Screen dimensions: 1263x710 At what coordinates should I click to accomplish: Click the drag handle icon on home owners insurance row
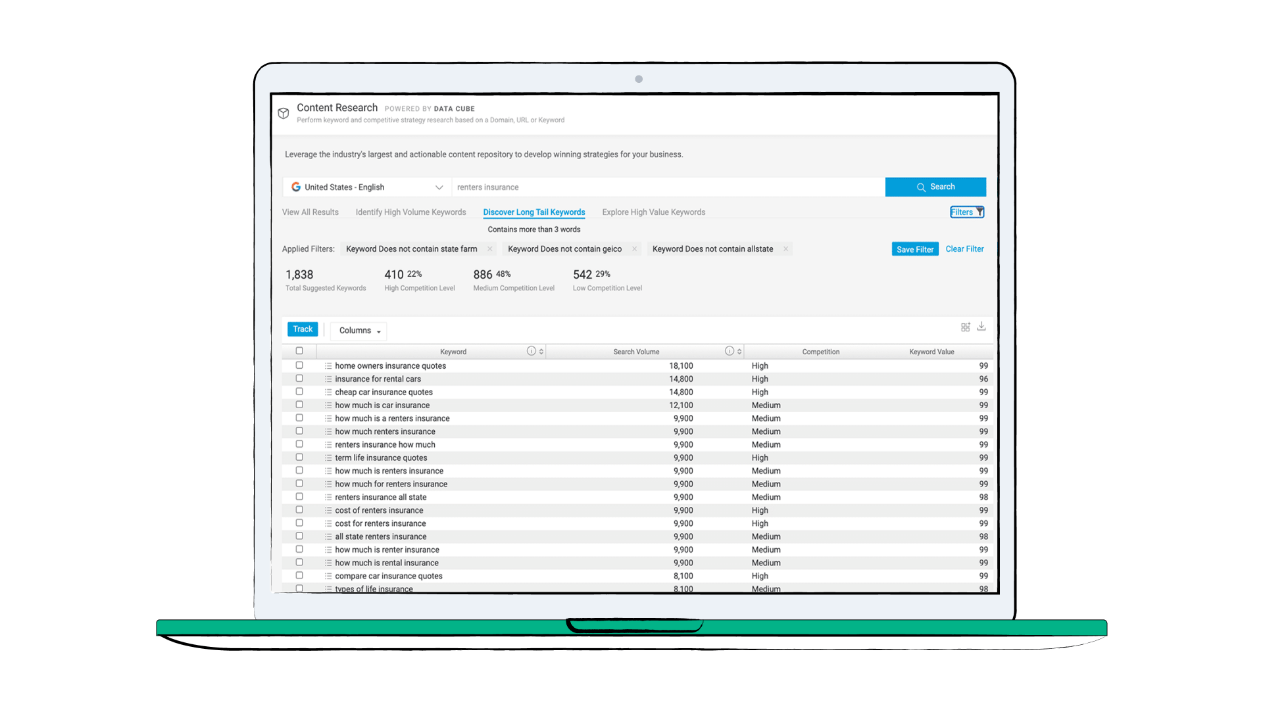327,365
